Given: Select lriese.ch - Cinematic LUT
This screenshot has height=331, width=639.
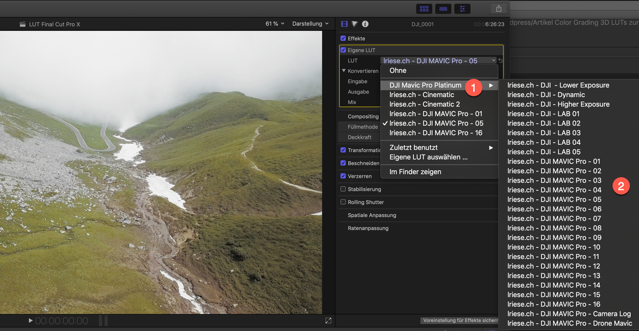Looking at the screenshot, I should tap(439, 95).
